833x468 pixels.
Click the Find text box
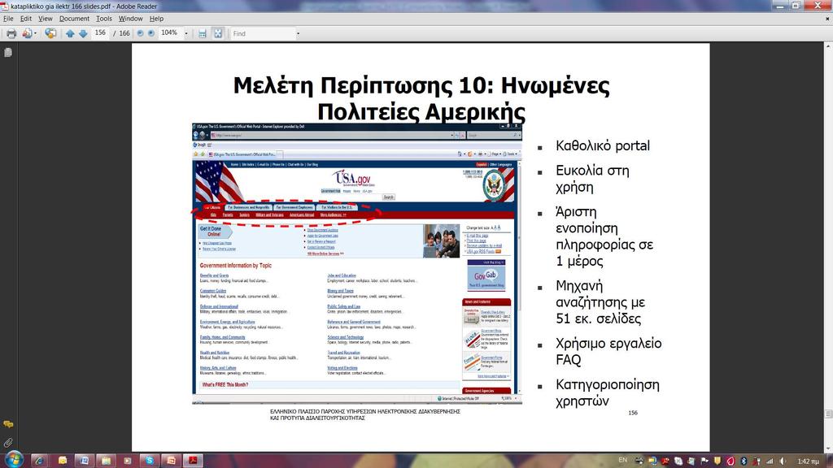263,33
